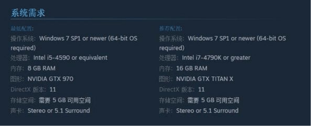The image size is (311, 126).
Task: Click the 8 GB RAM entry
Action: tap(42, 68)
